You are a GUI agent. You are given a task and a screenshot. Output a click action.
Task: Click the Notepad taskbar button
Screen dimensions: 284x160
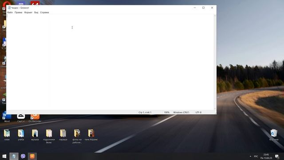pos(14,156)
